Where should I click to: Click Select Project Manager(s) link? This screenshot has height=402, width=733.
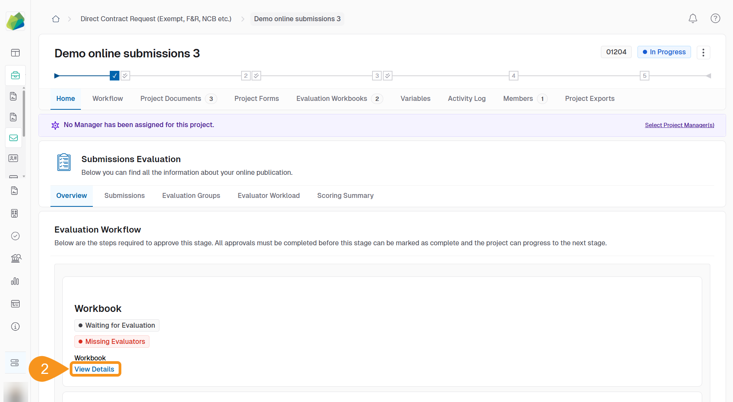[679, 125]
